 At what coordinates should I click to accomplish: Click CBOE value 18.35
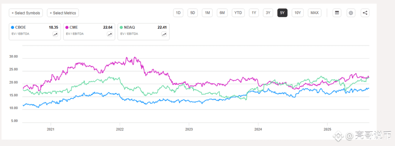pos(53,27)
